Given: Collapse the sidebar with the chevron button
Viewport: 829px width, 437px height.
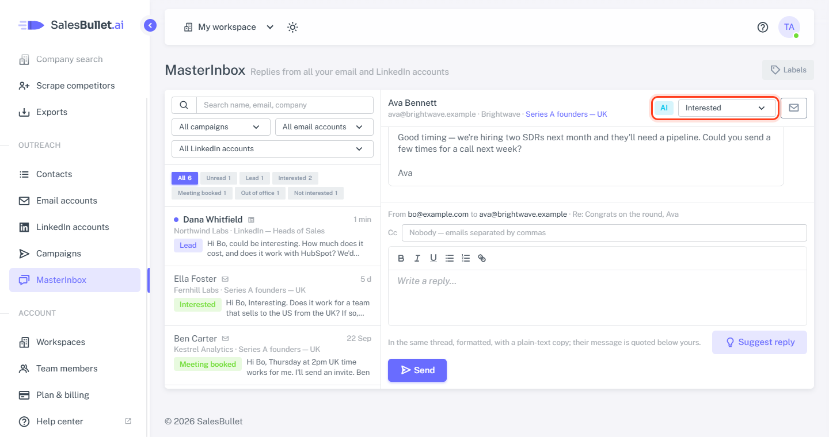Looking at the screenshot, I should tap(150, 25).
